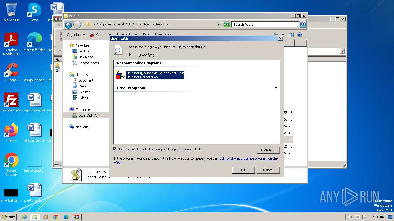Show the preview pane icon
The height and width of the screenshot is (221, 394).
pos(291,35)
